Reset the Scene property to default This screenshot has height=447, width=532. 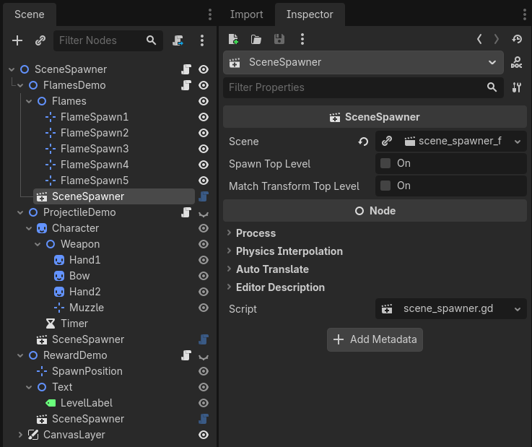click(x=363, y=142)
